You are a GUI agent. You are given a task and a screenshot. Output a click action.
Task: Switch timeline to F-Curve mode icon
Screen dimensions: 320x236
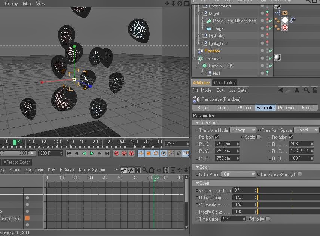pyautogui.click(x=130, y=170)
